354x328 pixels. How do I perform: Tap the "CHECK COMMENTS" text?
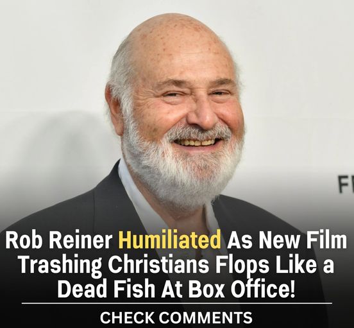pyautogui.click(x=176, y=317)
